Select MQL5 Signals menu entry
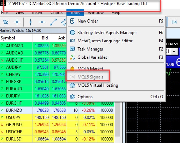The image size is (180, 143). [x=116, y=77]
